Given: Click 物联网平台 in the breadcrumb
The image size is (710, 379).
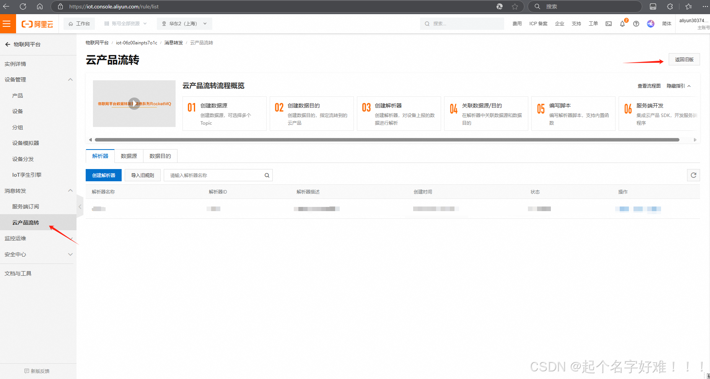Looking at the screenshot, I should point(97,43).
